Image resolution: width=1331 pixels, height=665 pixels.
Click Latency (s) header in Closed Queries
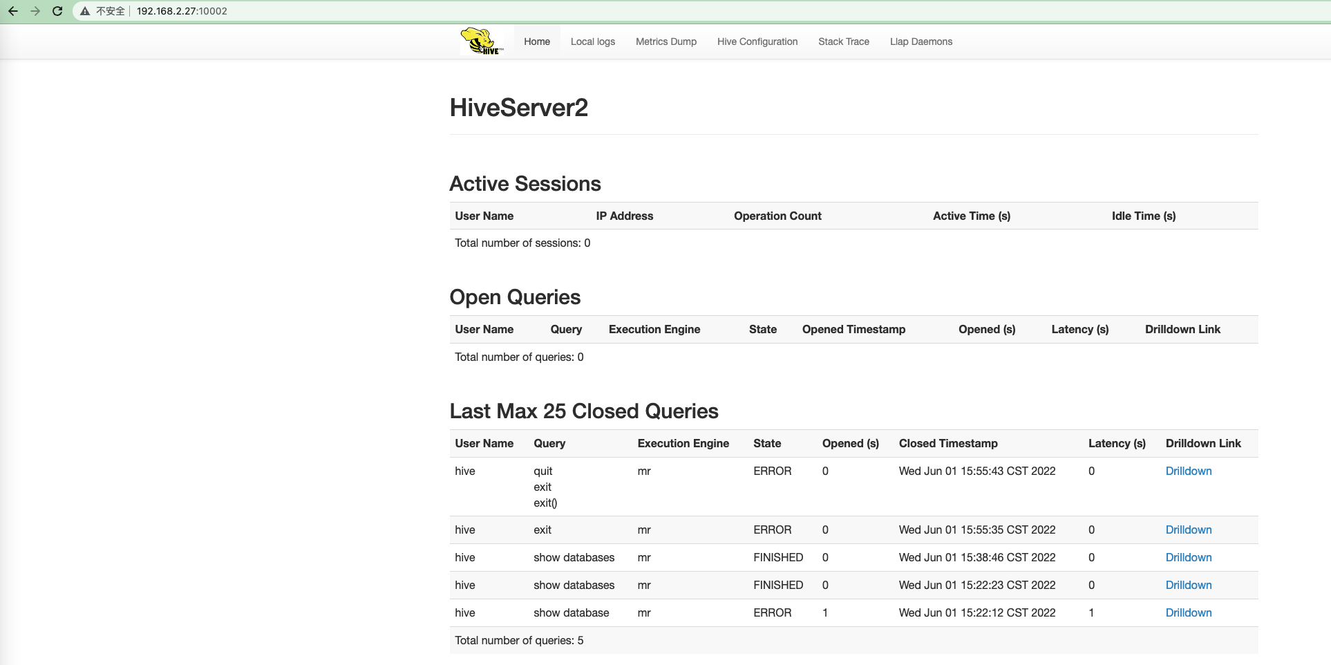coord(1117,443)
